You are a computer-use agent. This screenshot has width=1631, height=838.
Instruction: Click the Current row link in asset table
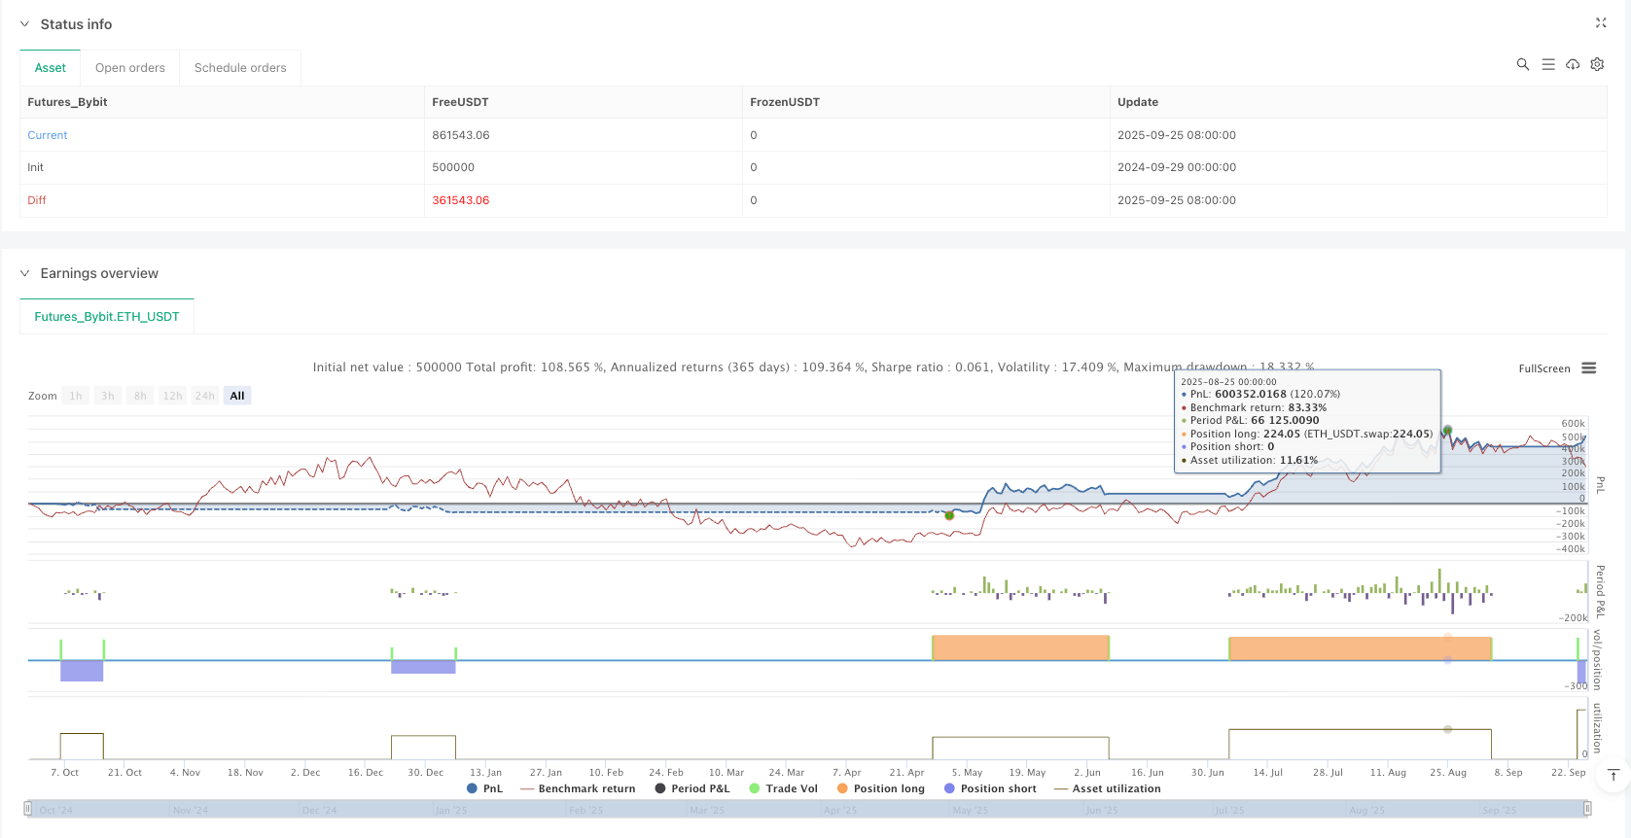[x=48, y=135]
